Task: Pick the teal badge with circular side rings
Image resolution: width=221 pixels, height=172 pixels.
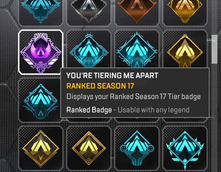Action: 137,148
